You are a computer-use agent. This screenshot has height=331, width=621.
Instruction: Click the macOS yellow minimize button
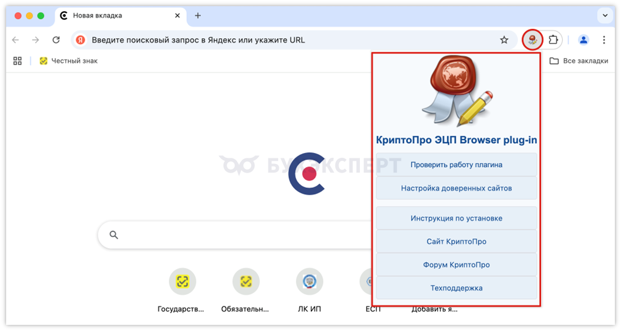click(x=29, y=15)
